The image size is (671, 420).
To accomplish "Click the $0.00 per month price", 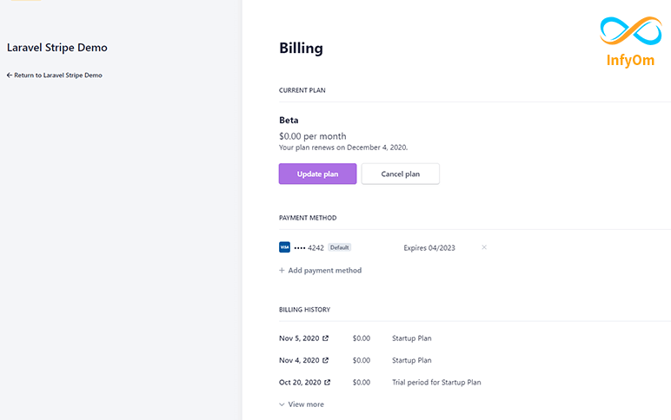I will (313, 136).
